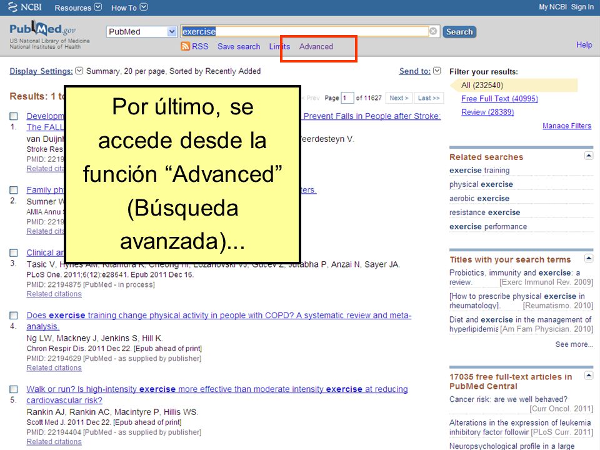Open Related citations under result 5
This screenshot has width=600, height=450.
point(54,442)
